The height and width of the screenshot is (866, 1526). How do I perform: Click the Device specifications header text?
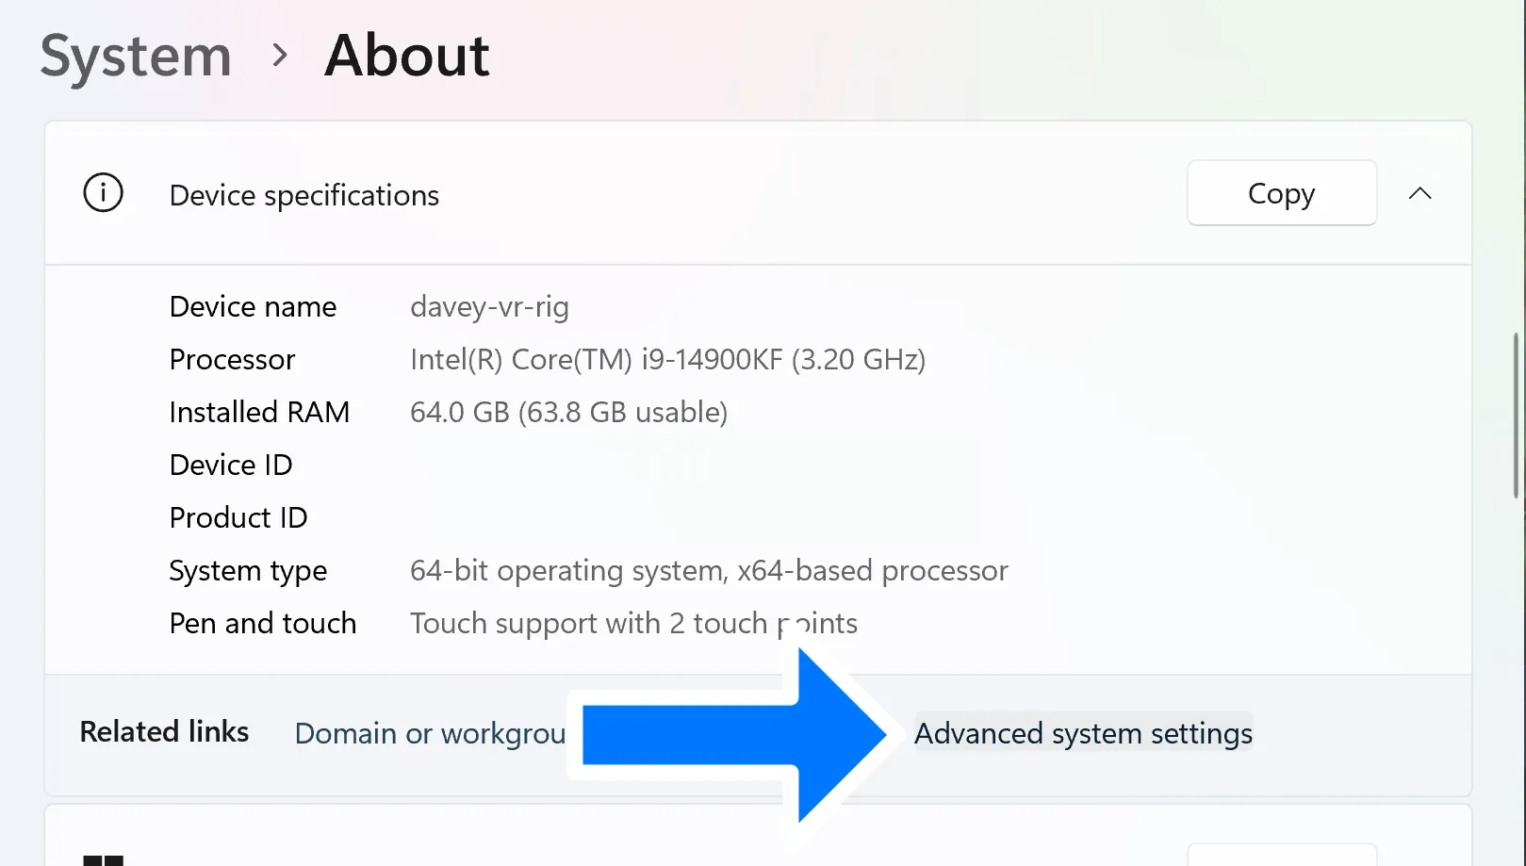304,195
